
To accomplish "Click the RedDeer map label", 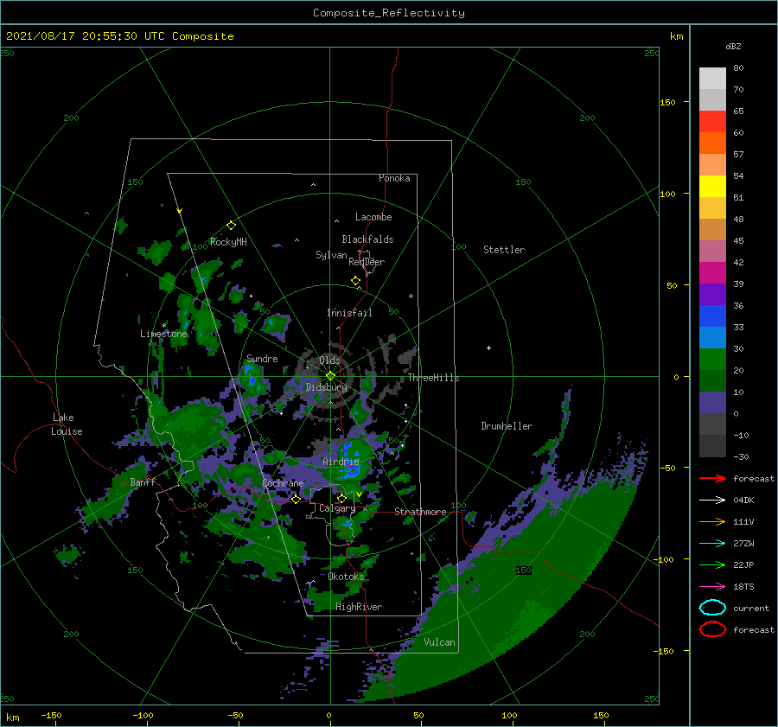I will (367, 262).
